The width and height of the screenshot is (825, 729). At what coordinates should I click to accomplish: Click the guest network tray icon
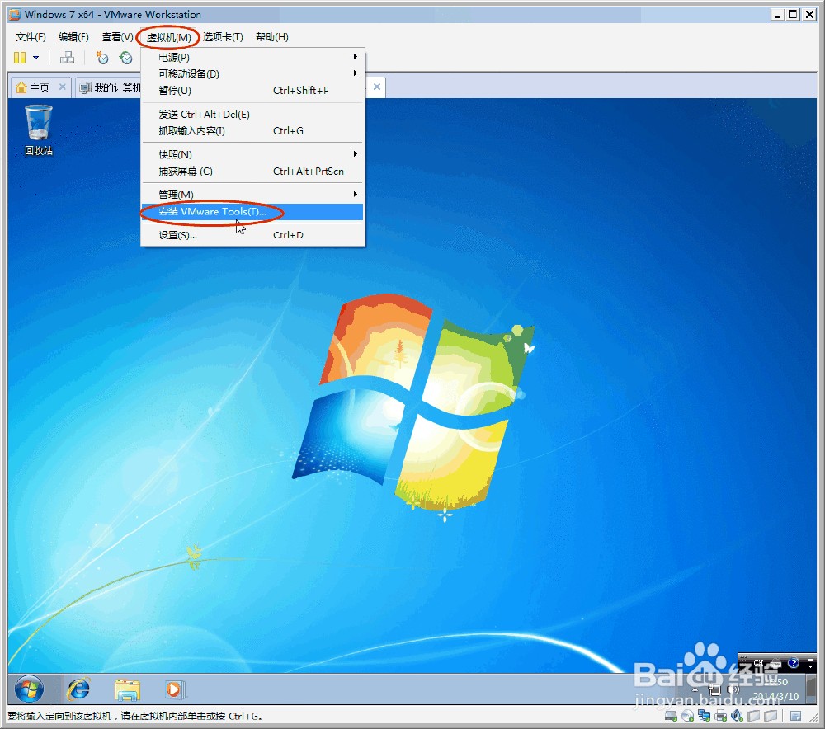tap(714, 689)
